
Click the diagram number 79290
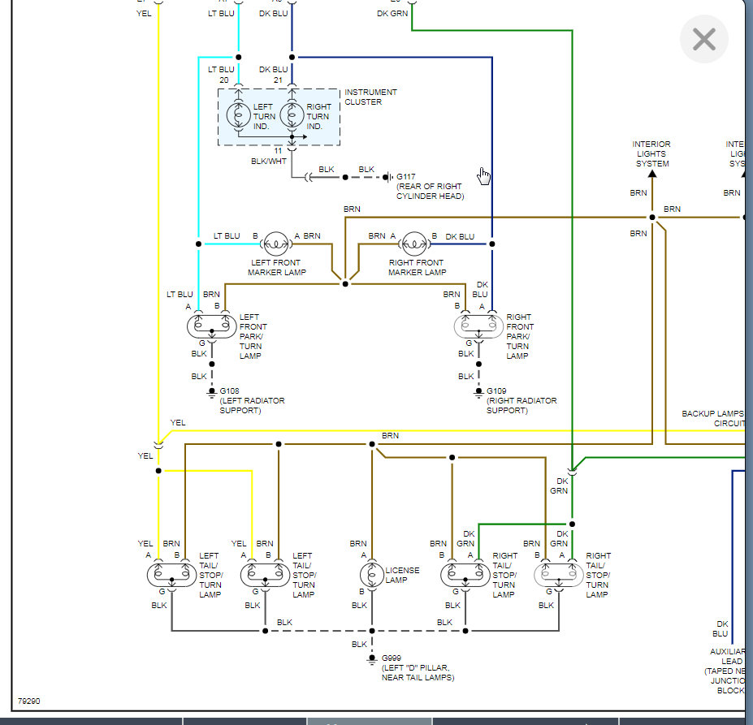[29, 701]
